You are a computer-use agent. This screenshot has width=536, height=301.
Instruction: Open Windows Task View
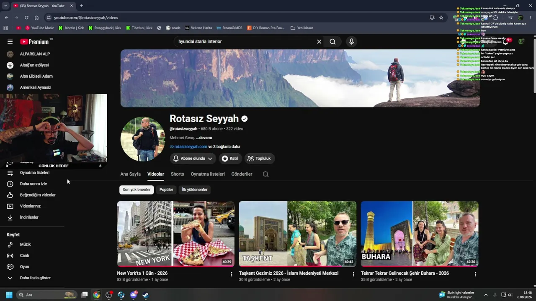point(84,295)
